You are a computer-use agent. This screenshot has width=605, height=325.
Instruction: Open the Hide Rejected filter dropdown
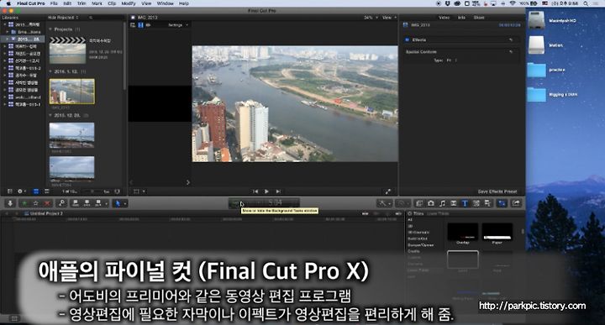63,18
